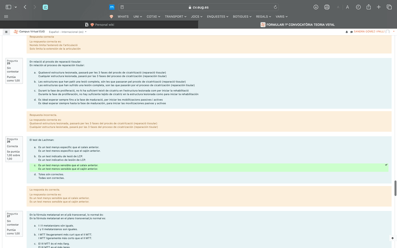Reload the cv.eug.es page

[x=275, y=7]
